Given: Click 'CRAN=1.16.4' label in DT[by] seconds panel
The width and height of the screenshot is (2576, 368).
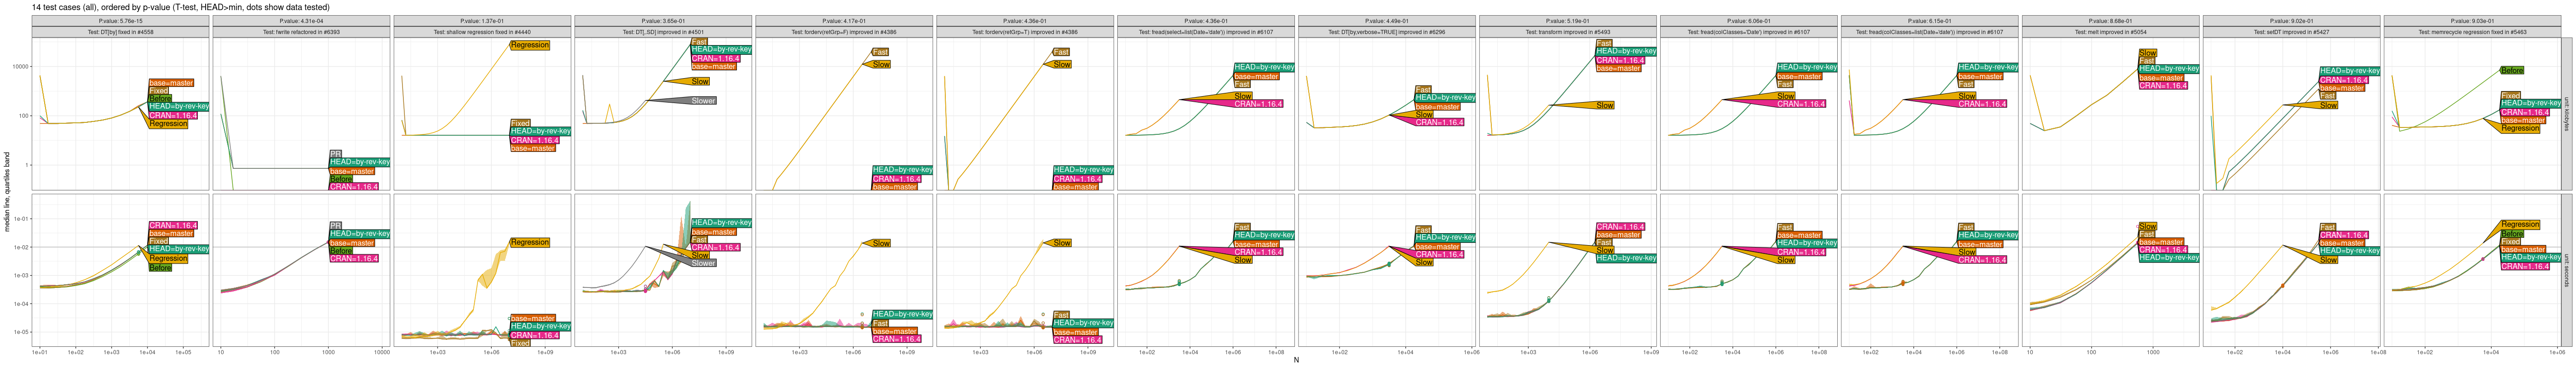Looking at the screenshot, I should click(173, 226).
